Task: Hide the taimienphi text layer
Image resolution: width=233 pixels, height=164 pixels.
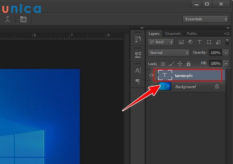Action: [x=151, y=74]
